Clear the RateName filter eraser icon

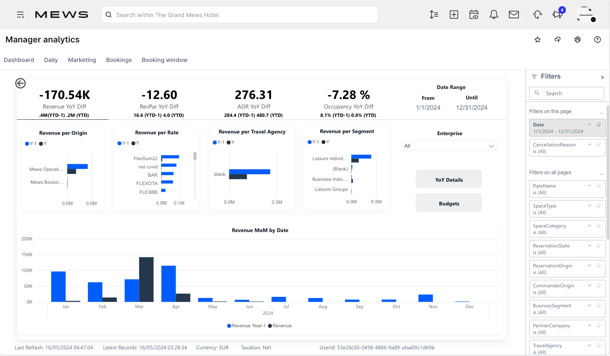599,185
